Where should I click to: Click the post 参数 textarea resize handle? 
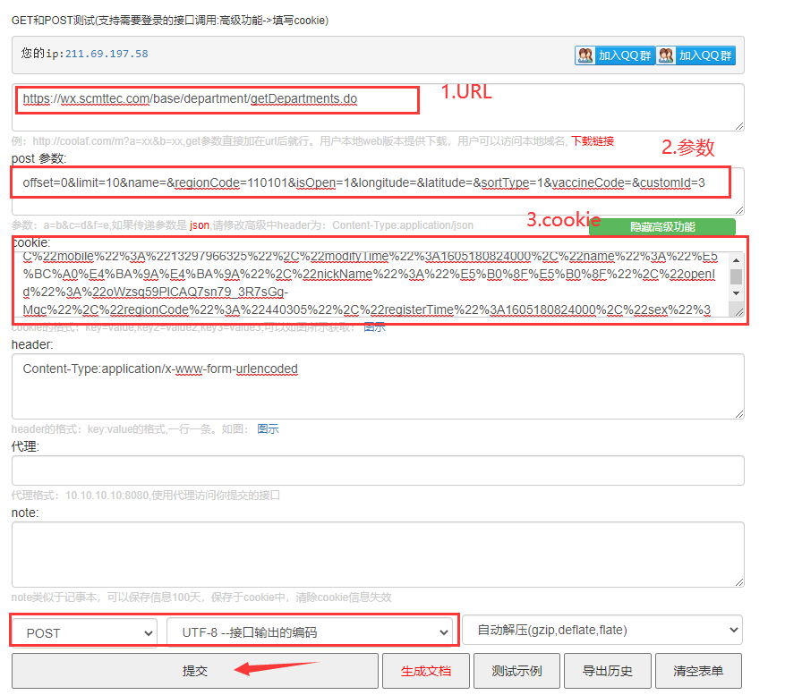739,210
